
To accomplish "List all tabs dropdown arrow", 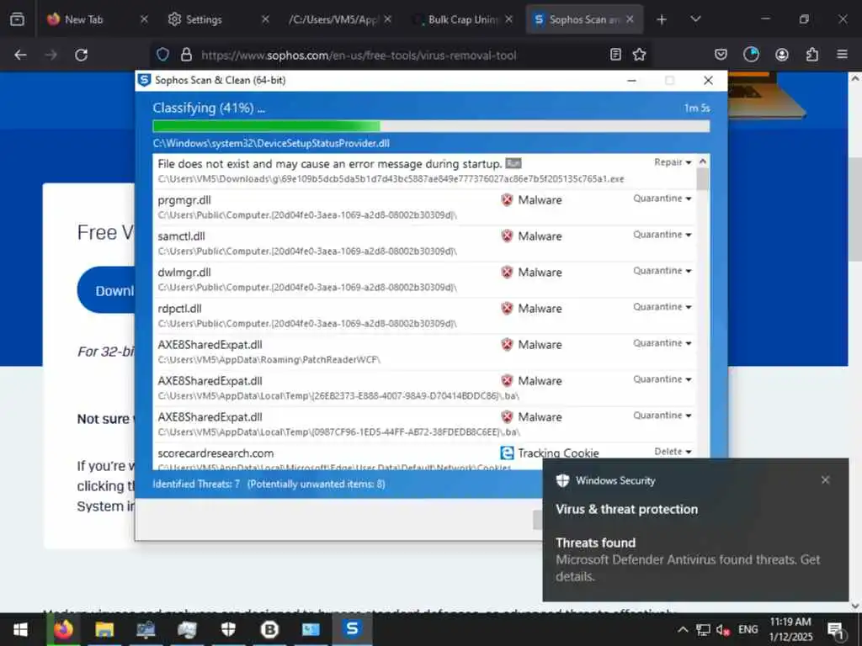I will 695,19.
